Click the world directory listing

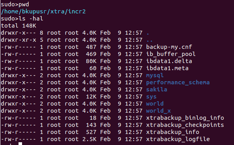(x=155, y=104)
